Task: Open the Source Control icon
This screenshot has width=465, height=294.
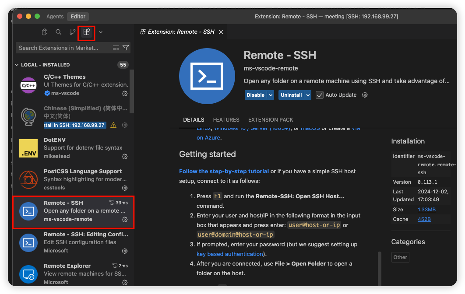Action: (x=72, y=32)
